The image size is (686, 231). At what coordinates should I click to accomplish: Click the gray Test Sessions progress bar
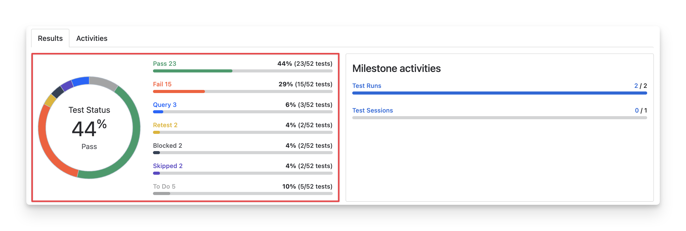499,118
